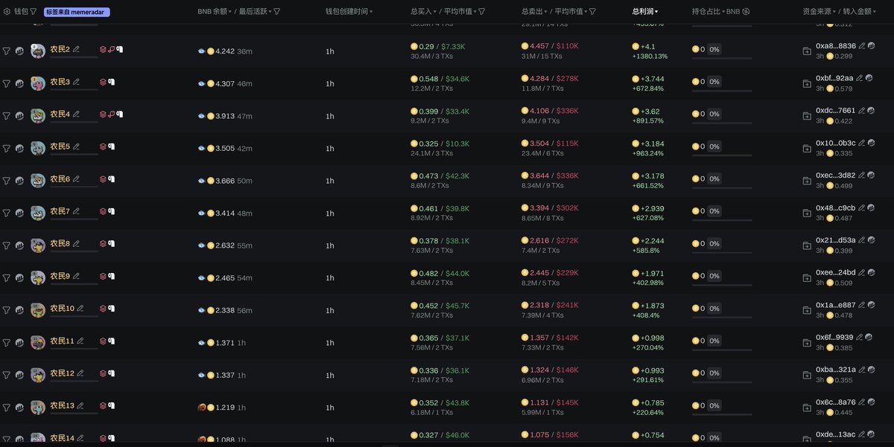Toggle the eye icon beside 2.632 balance
The height and width of the screenshot is (447, 894).
click(x=201, y=245)
